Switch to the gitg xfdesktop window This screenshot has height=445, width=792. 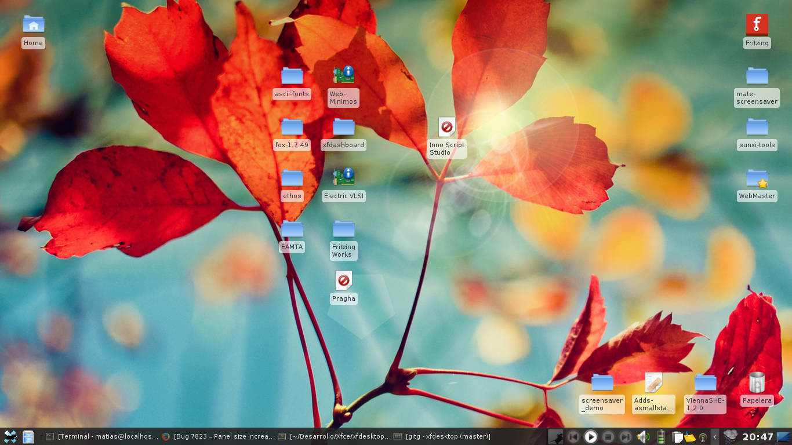pyautogui.click(x=442, y=437)
